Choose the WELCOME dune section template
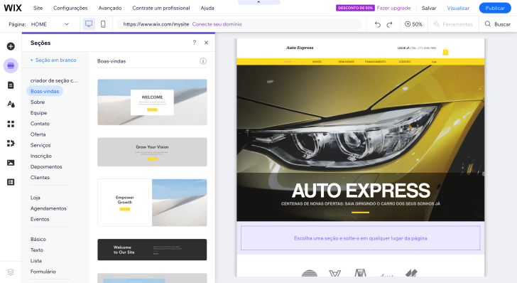 152,102
